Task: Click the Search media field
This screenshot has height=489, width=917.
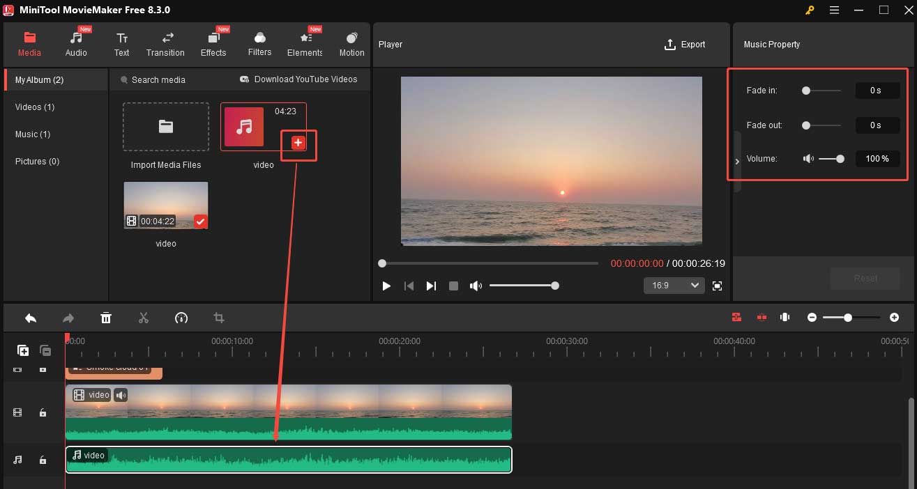Action: (158, 80)
